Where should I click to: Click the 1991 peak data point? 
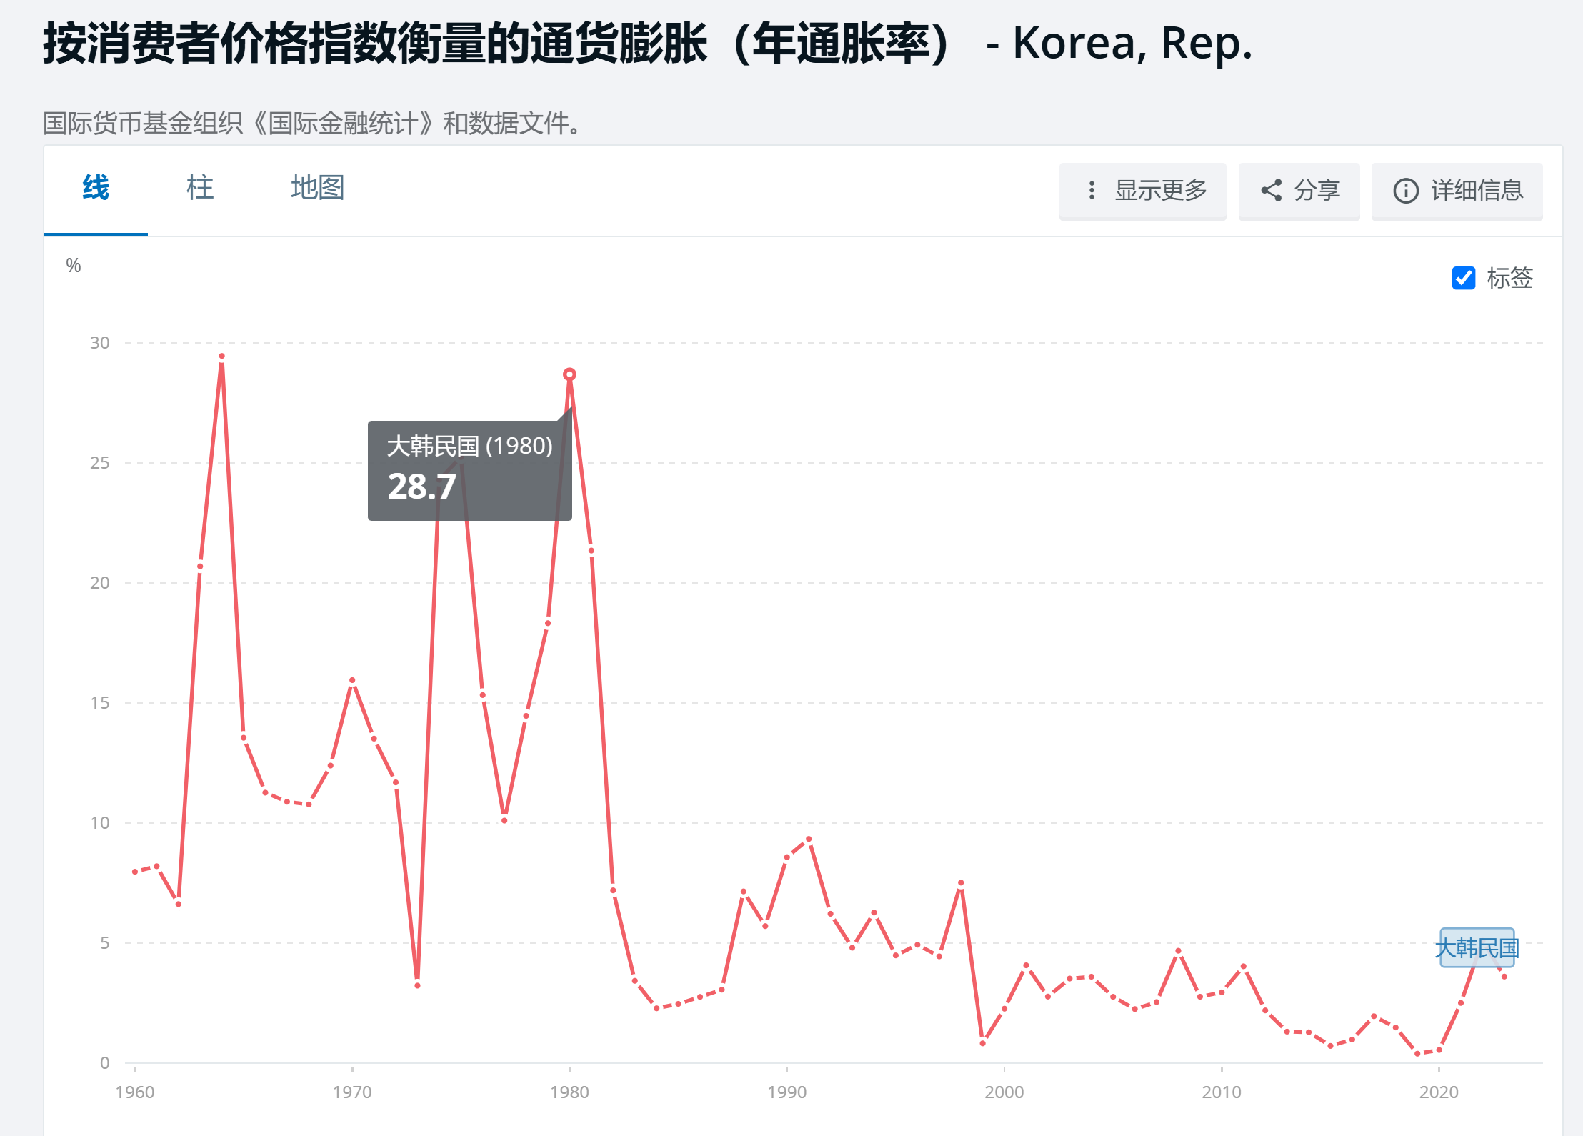point(809,839)
